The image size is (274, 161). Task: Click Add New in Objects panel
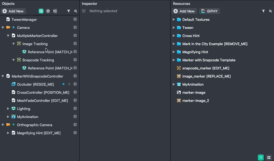point(13,11)
